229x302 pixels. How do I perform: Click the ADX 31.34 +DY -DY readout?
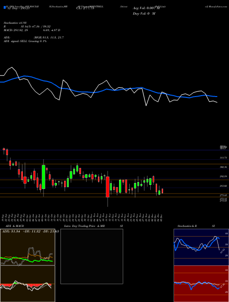coord(30,232)
